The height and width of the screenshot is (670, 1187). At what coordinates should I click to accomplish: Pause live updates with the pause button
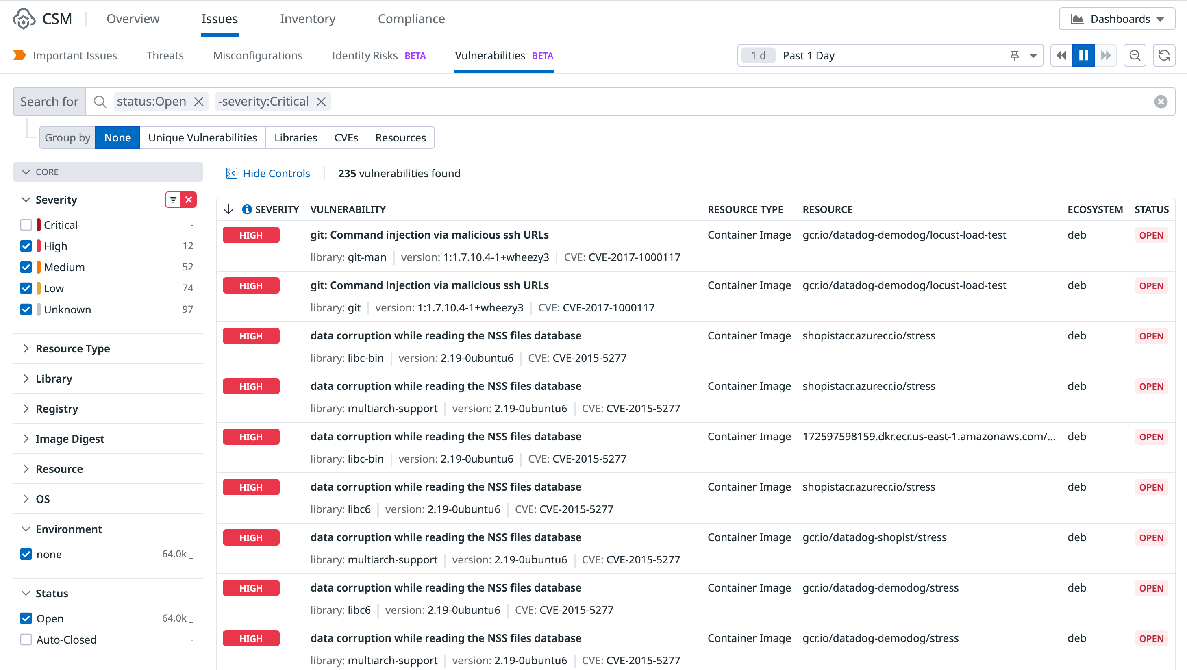point(1083,56)
